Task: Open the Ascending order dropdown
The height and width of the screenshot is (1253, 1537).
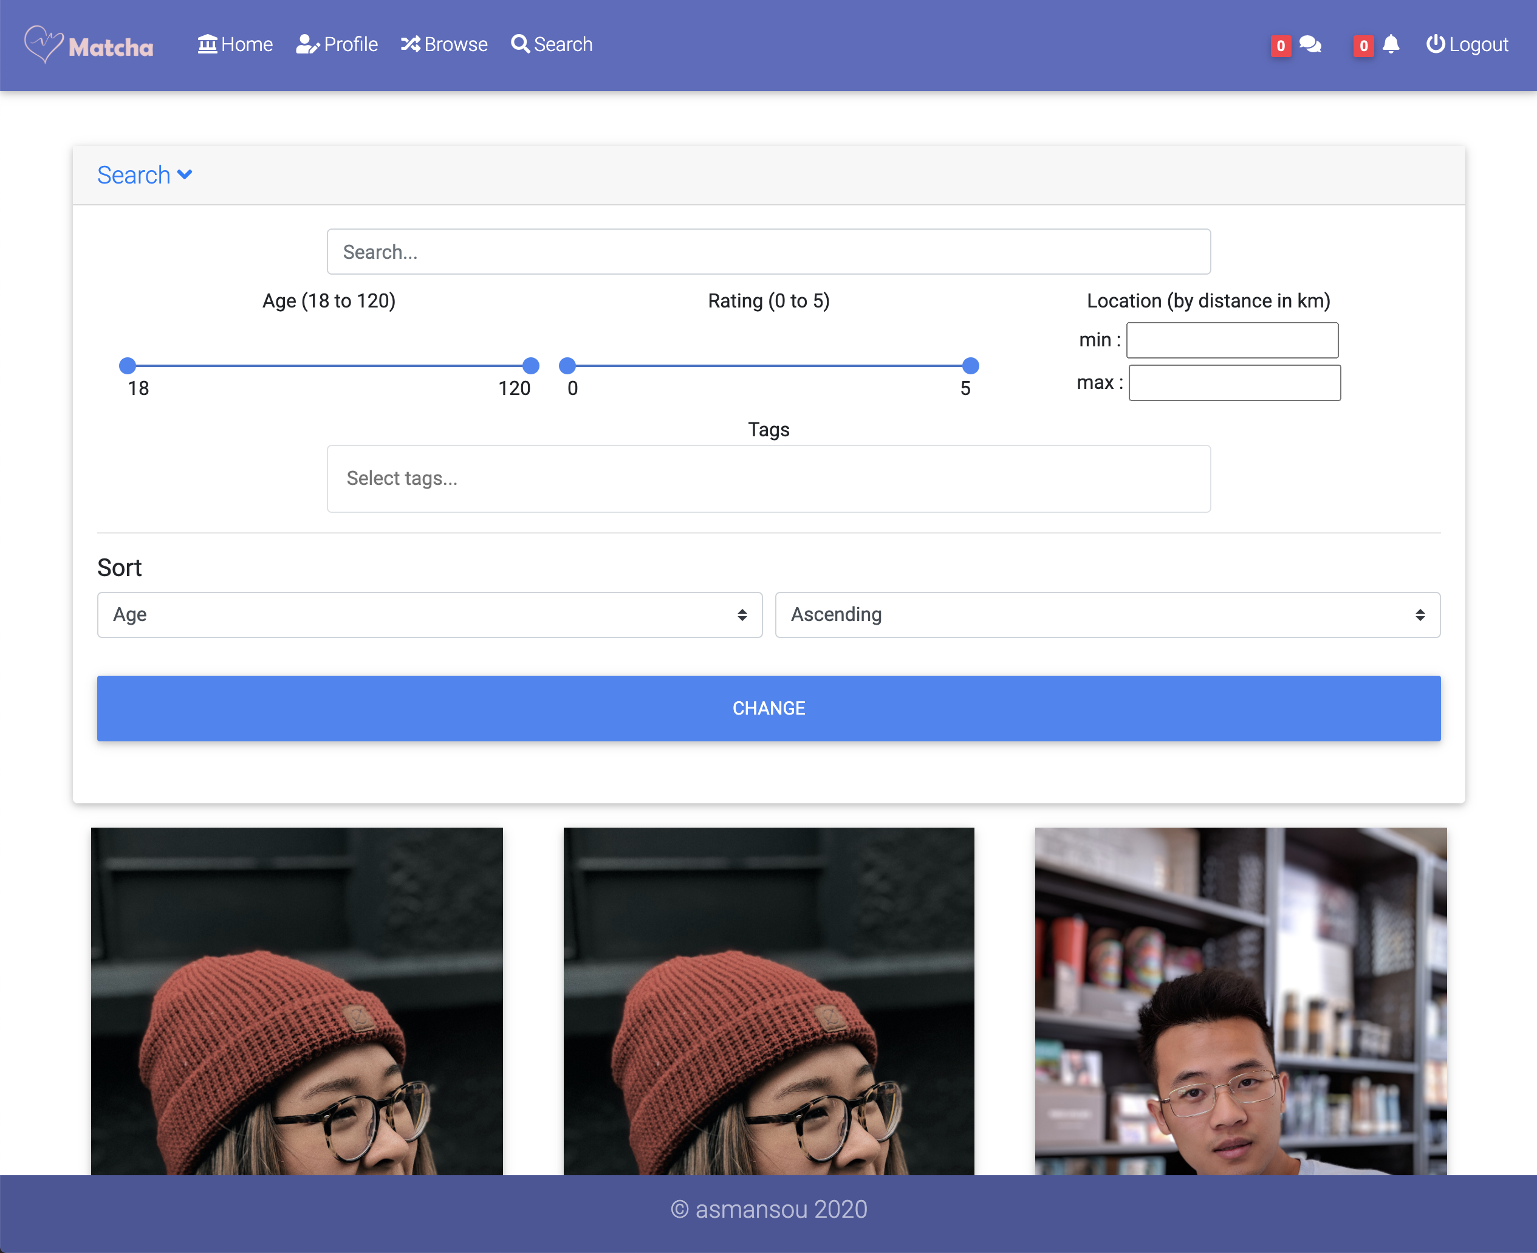Action: pyautogui.click(x=1107, y=615)
